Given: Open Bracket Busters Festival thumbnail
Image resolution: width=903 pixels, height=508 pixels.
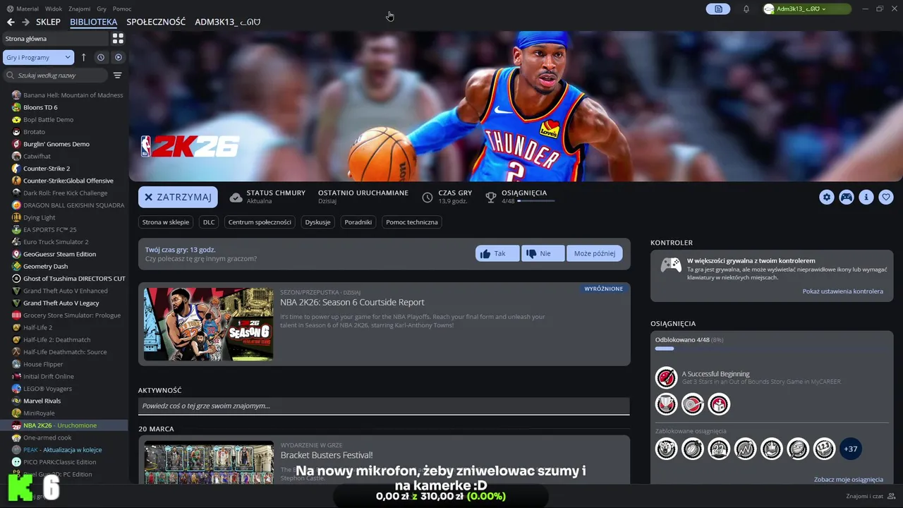Looking at the screenshot, I should click(208, 462).
